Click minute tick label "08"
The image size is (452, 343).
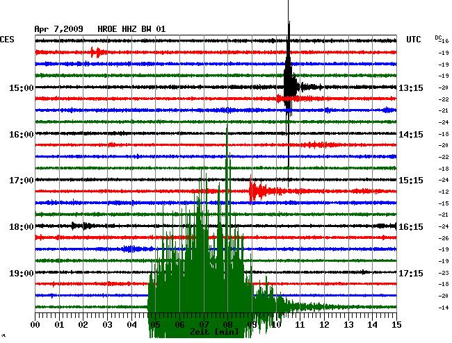coord(227,325)
